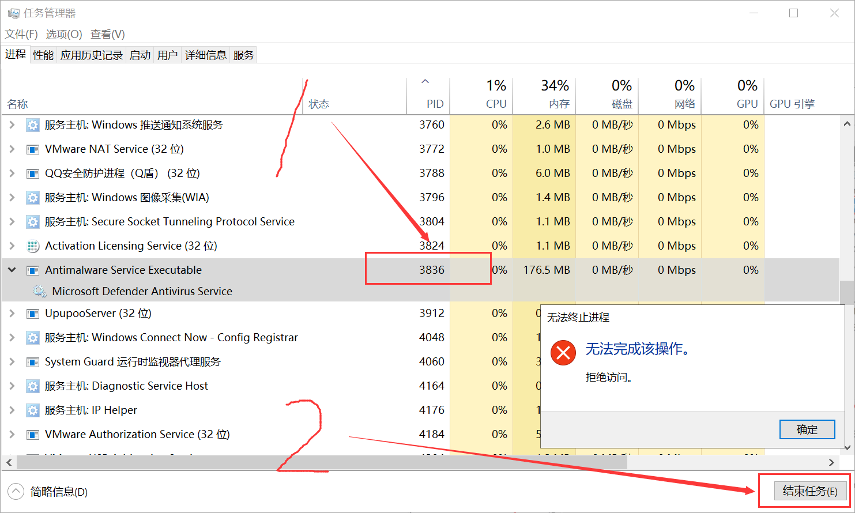Click the Task Manager title bar icon
This screenshot has height=513, width=855.
click(13, 13)
